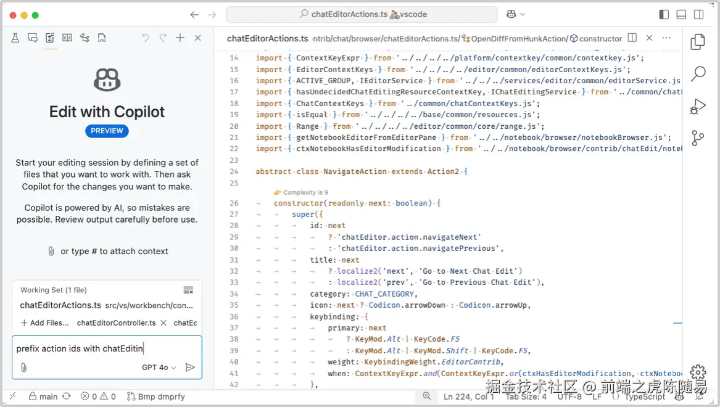Viewport: 720px width, 407px height.
Task: Undo last edit in Copilot Edits
Action: coord(146,38)
